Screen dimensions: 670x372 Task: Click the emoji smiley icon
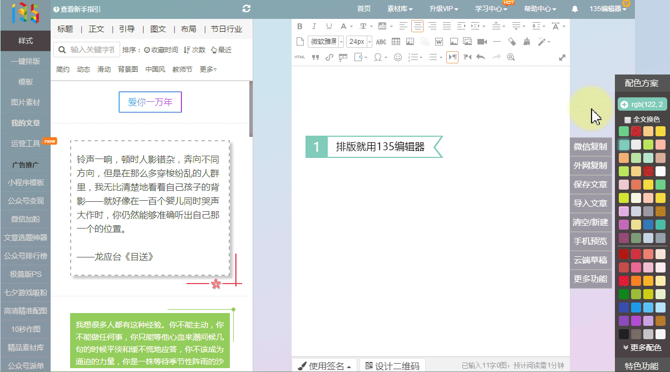tap(397, 57)
